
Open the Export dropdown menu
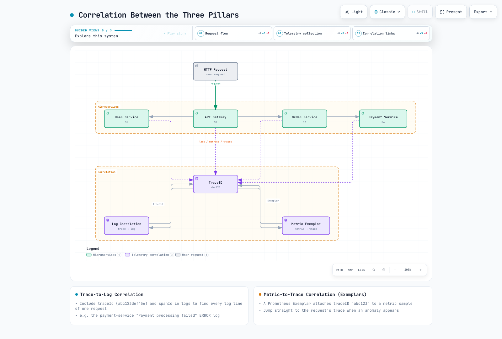pyautogui.click(x=483, y=12)
